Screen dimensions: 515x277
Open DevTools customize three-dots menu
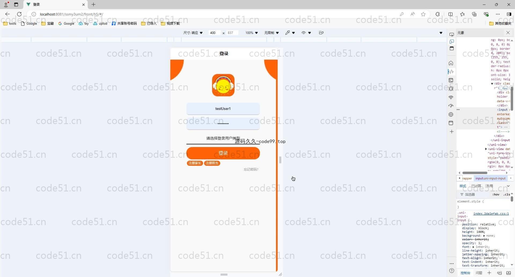452,264
